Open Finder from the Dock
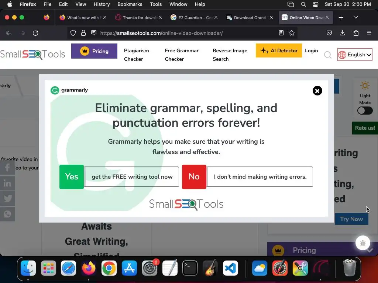Screen dimensions: 378x283 click(28, 268)
